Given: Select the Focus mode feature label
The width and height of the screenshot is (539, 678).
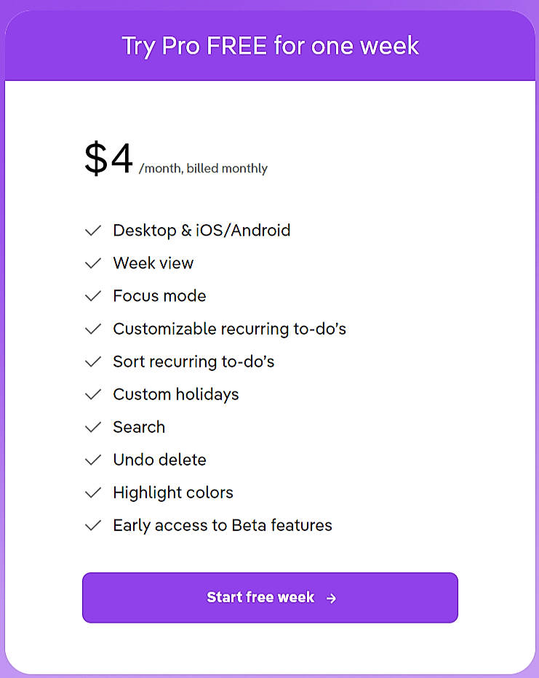Looking at the screenshot, I should pos(159,296).
